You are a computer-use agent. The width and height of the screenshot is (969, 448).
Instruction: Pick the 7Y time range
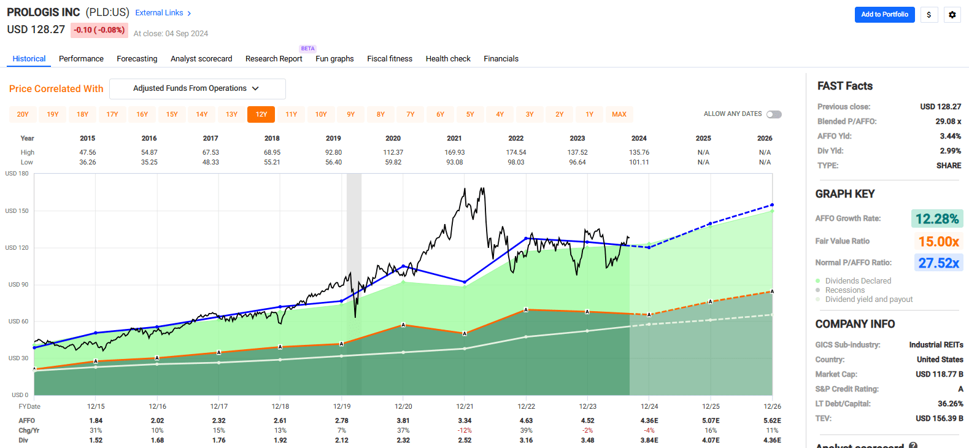click(x=411, y=114)
